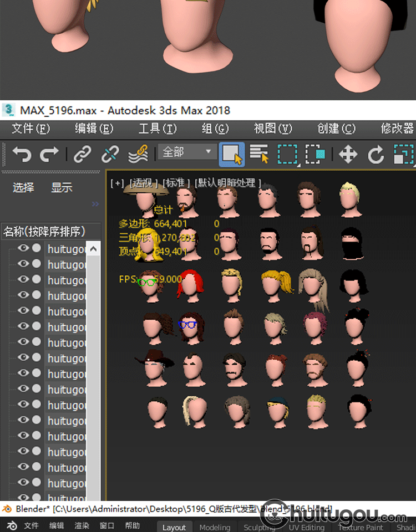Select the head with the black face mask
This screenshot has height=532, width=416.
tap(352, 244)
